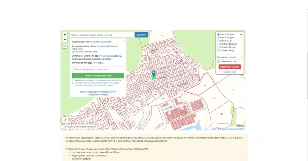Image resolution: width=308 pixels, height=161 pixels.
Task: Focus the address or cadastral number search field
Action: (x=102, y=35)
